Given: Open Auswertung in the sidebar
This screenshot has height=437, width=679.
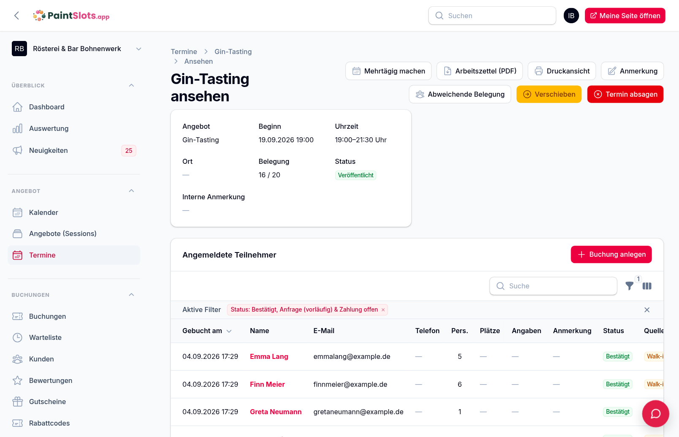Looking at the screenshot, I should click(74, 128).
